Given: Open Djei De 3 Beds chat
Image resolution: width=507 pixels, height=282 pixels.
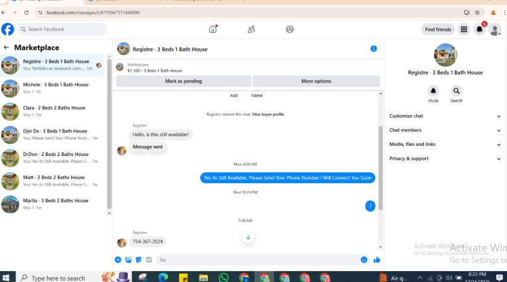Looking at the screenshot, I should (x=52, y=134).
